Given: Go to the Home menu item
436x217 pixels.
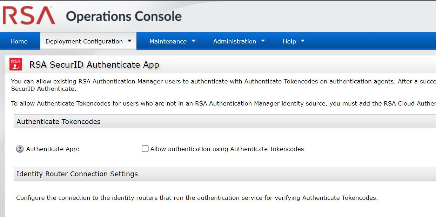Looking at the screenshot, I should 19,41.
